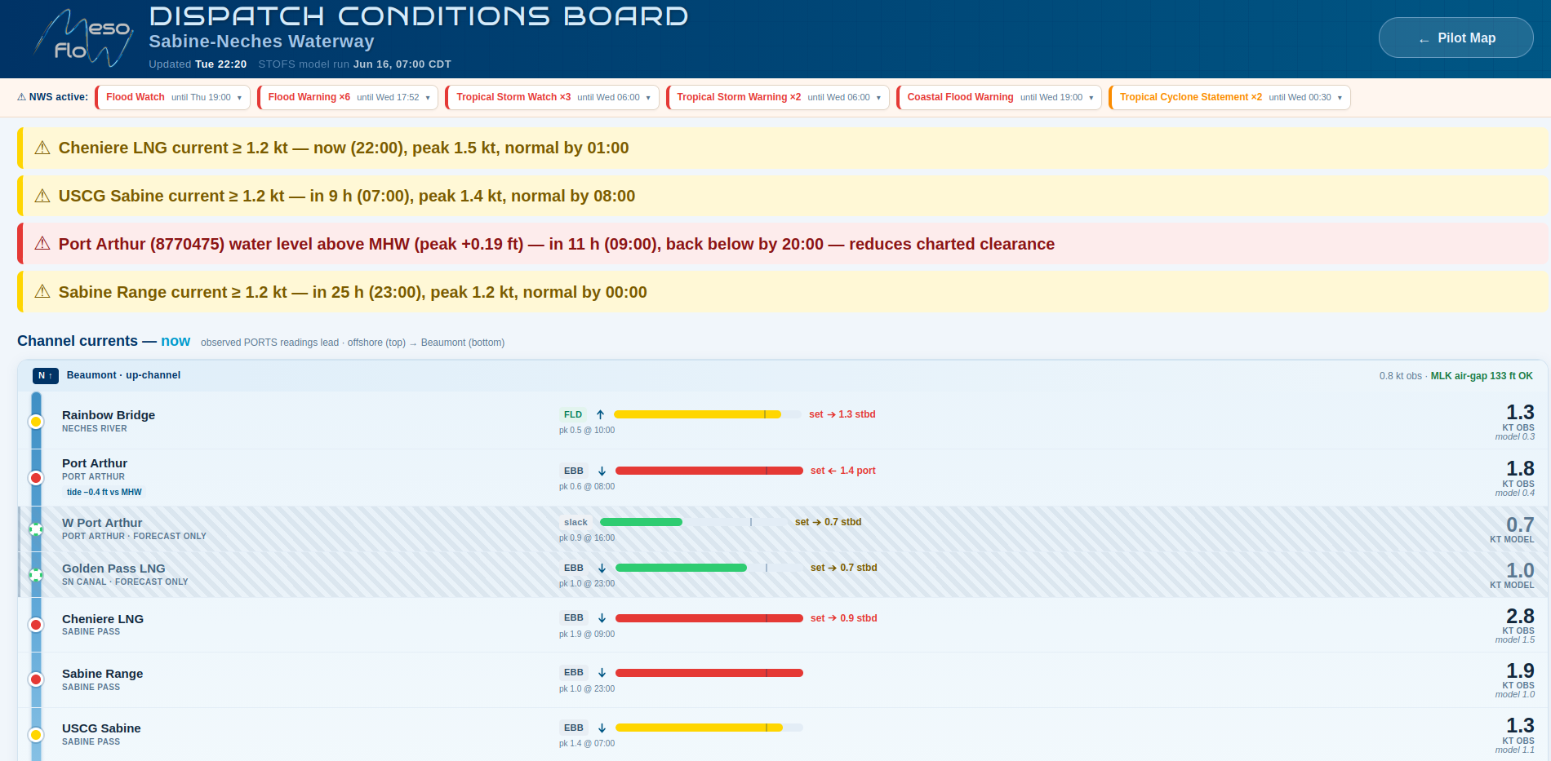Expand the Tropical Storm Watch ×3 dropdown
The image size is (1551, 761).
pos(552,97)
